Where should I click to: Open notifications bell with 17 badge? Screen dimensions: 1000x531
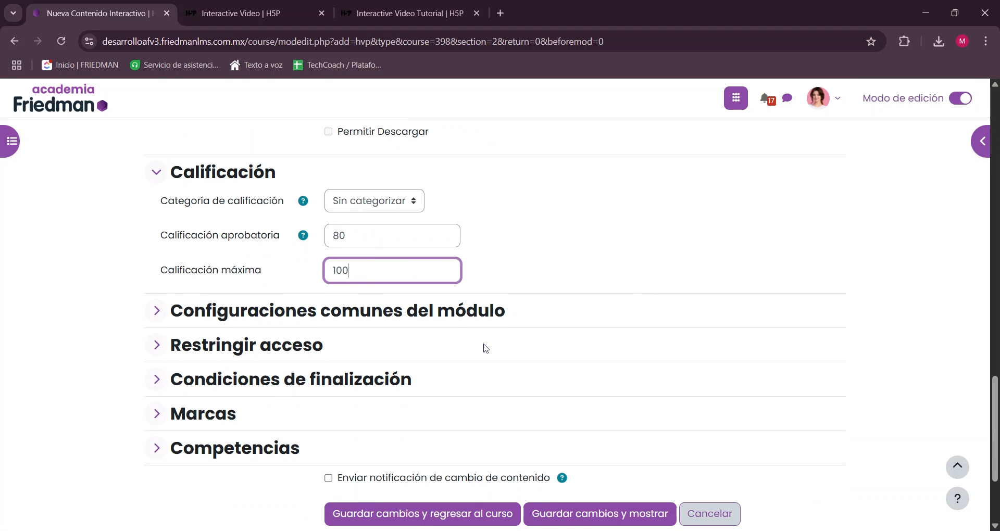pyautogui.click(x=767, y=98)
